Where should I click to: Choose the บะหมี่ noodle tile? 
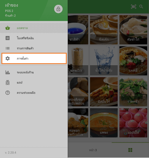(x=133, y=61)
